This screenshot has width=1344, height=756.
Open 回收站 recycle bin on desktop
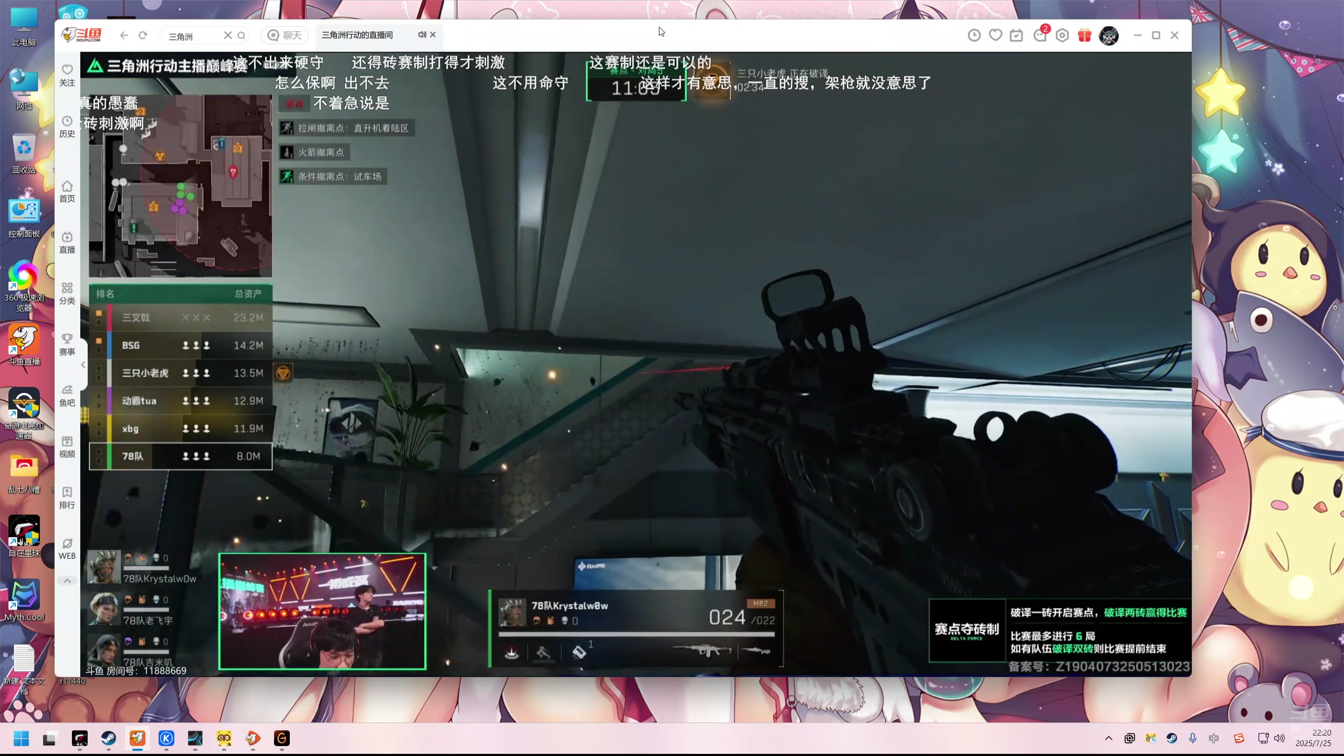point(24,154)
